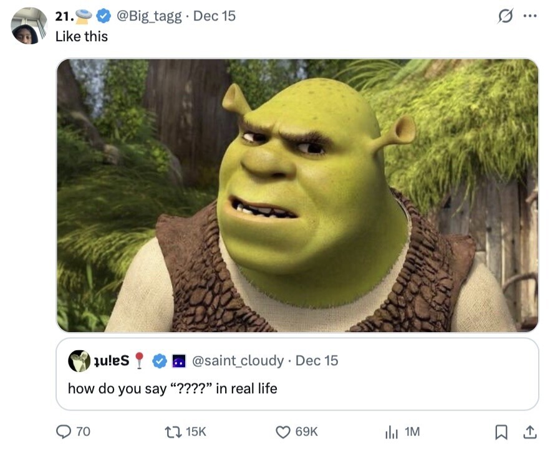This screenshot has height=450, width=550.
Task: Click the affiliate square badge near saint_cloudy
Action: click(x=178, y=361)
